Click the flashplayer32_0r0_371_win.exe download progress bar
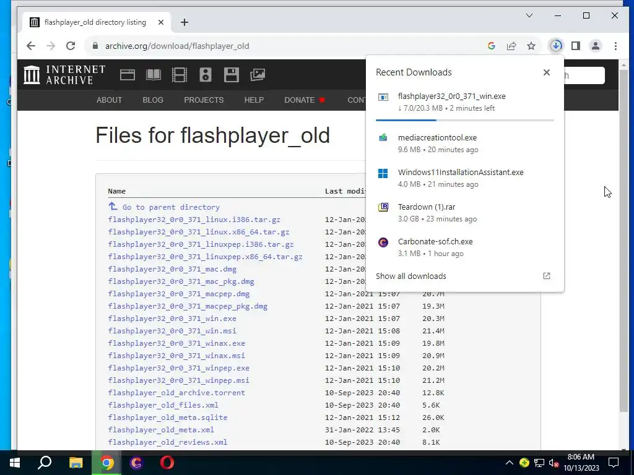This screenshot has width=634, height=475. click(x=464, y=120)
